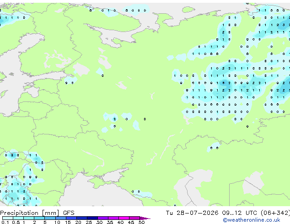Click the 0.5–1 mm legend swatch
Screen dimensions: 290x224
coord(18,218)
